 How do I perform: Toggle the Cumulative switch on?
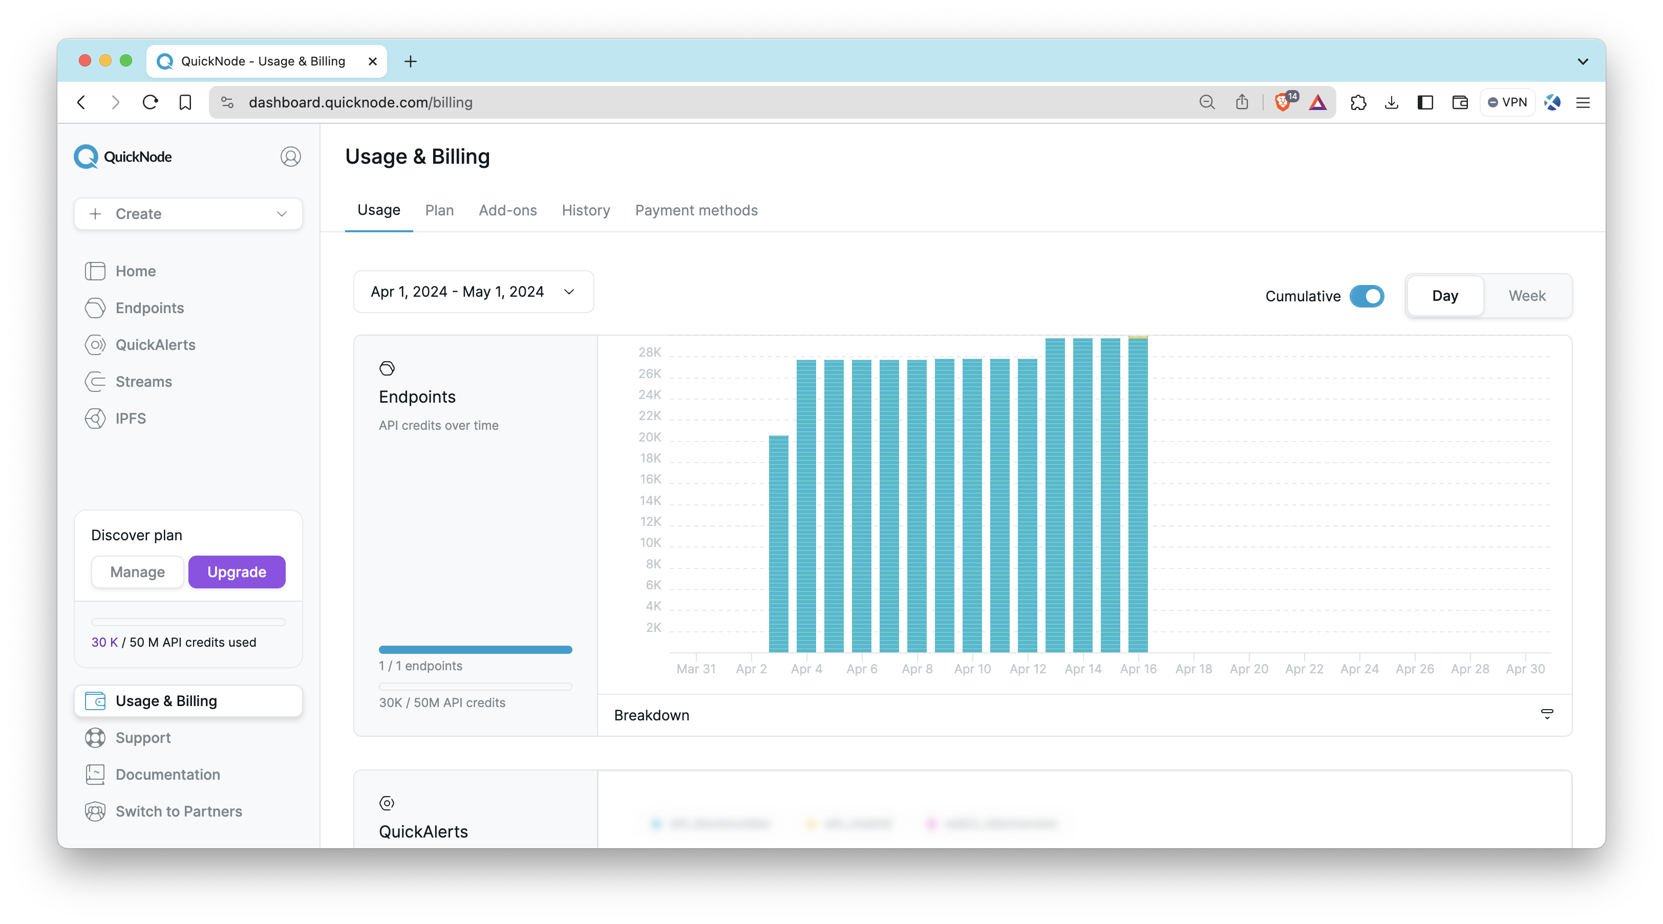pyautogui.click(x=1366, y=296)
